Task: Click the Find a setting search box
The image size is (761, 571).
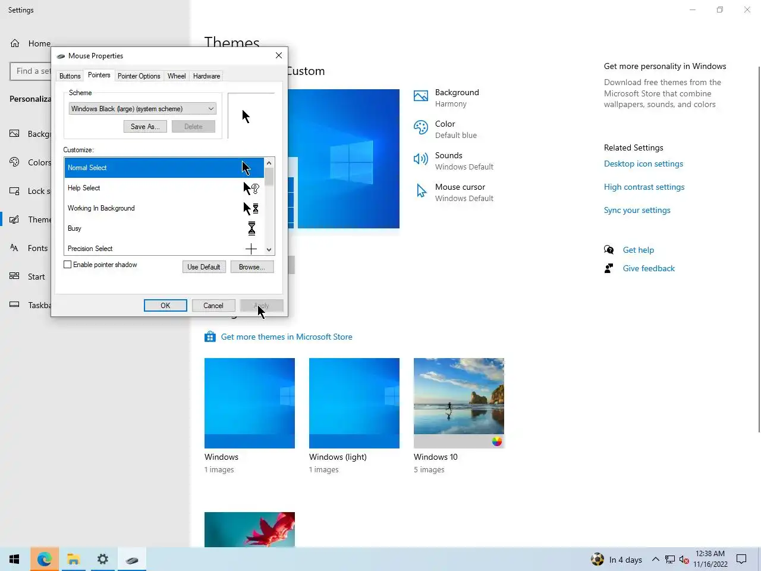Action: click(31, 71)
